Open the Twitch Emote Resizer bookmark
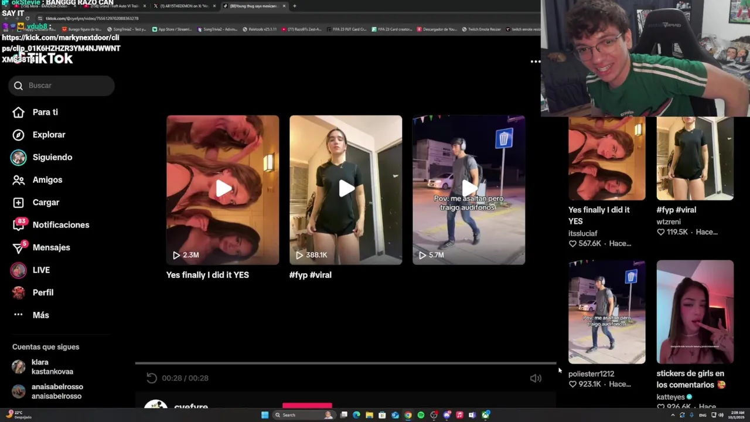The image size is (750, 422). click(x=481, y=29)
